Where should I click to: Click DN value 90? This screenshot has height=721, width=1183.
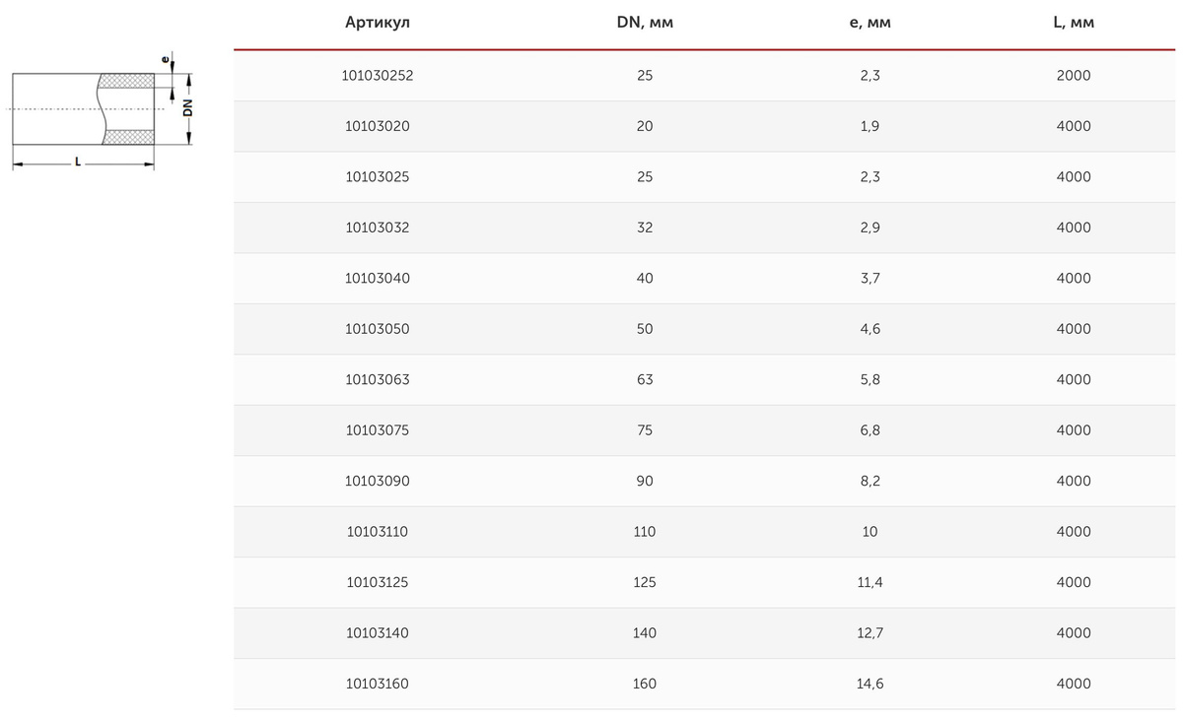645,481
